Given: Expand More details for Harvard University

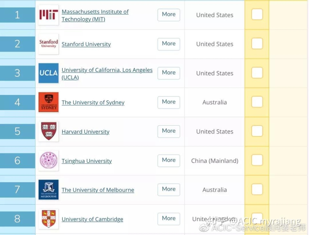Looking at the screenshot, I should coord(169,131).
